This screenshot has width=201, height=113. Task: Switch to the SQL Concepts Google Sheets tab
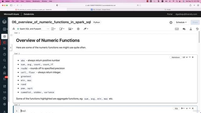pos(100,9)
